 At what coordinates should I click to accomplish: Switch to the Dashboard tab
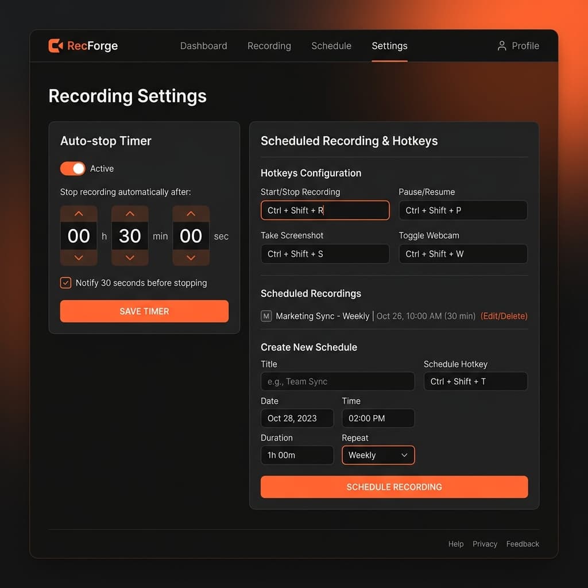click(x=203, y=46)
